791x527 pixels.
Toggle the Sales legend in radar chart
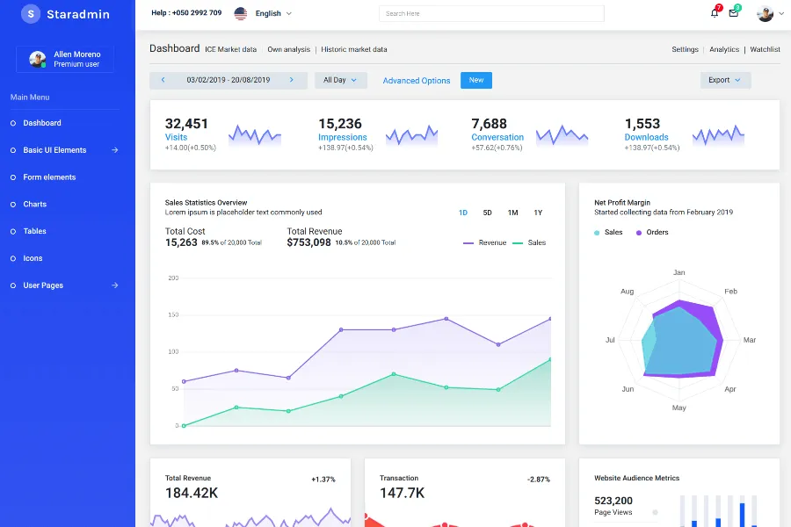607,233
